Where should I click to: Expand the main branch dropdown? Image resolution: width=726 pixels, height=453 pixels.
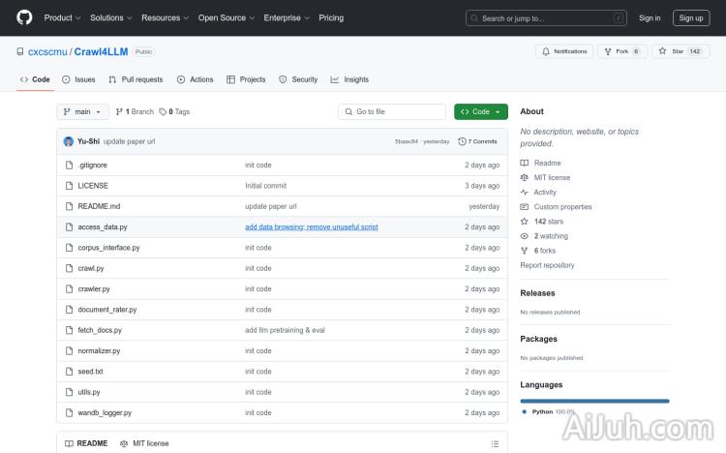(81, 112)
